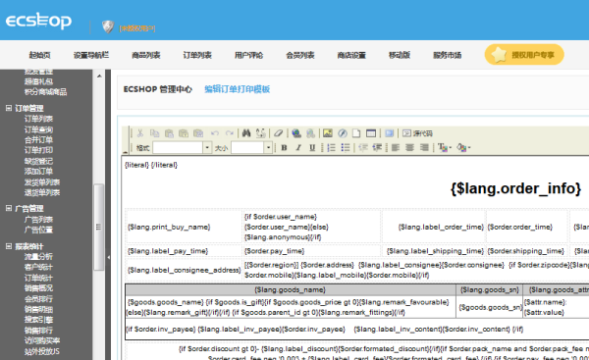Center align text
The width and height of the screenshot is (589, 360).
tap(409, 147)
